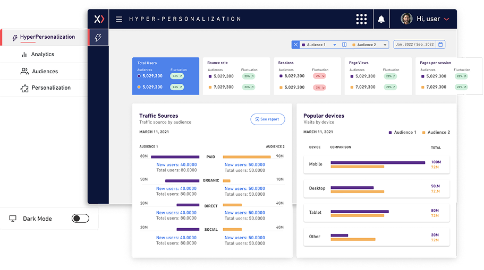Click the compare columns icon between audiences

[344, 45]
